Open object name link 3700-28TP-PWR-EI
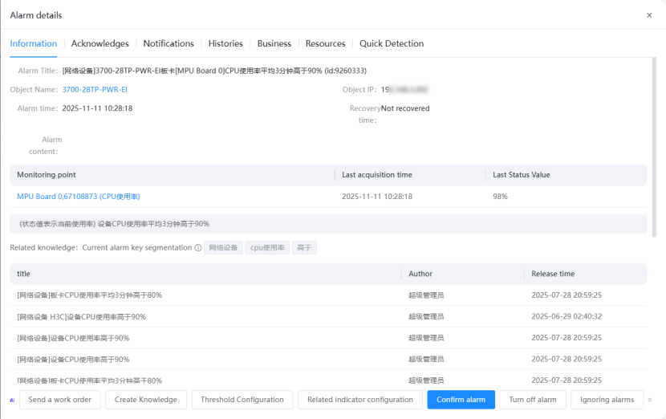This screenshot has height=419, width=666. pyautogui.click(x=95, y=90)
